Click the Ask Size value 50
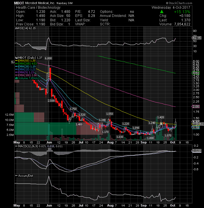 coord(68,16)
